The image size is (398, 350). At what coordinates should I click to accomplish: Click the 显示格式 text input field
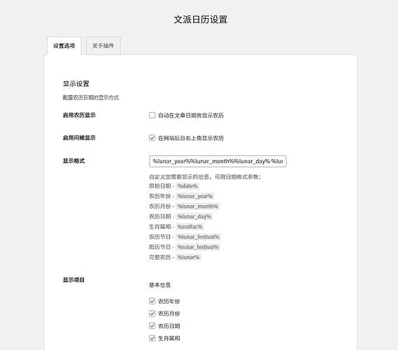coord(218,161)
